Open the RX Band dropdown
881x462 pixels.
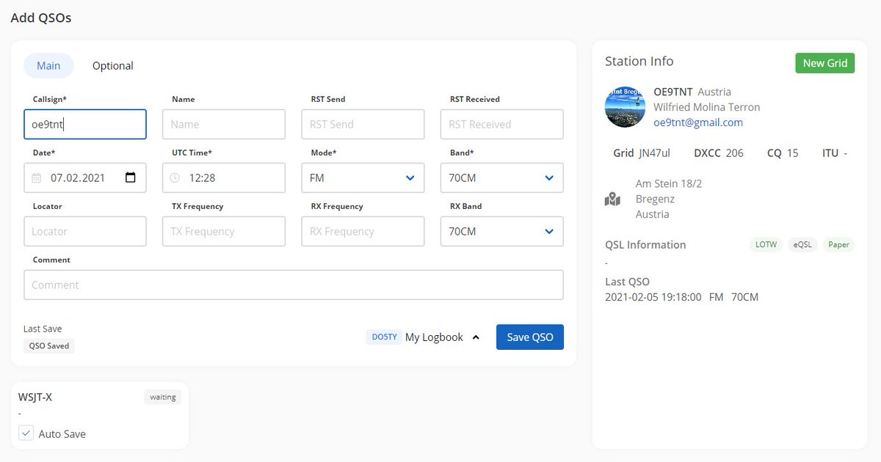tap(502, 231)
